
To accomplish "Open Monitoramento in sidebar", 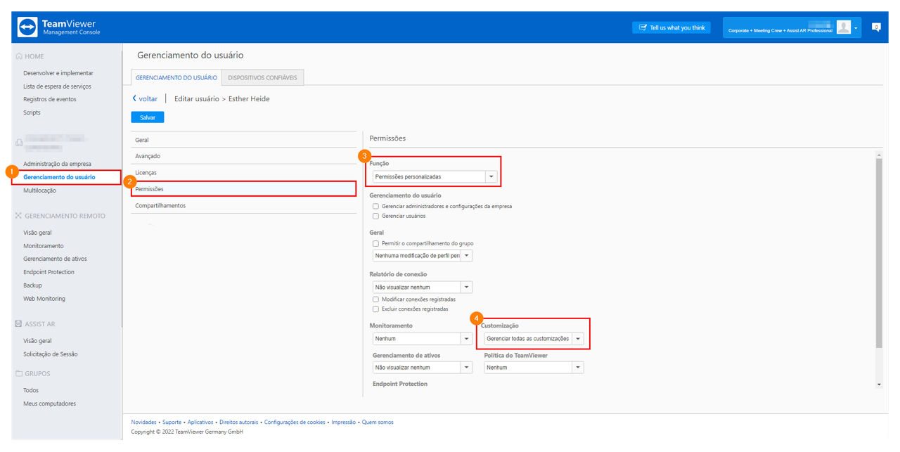I will (x=44, y=246).
